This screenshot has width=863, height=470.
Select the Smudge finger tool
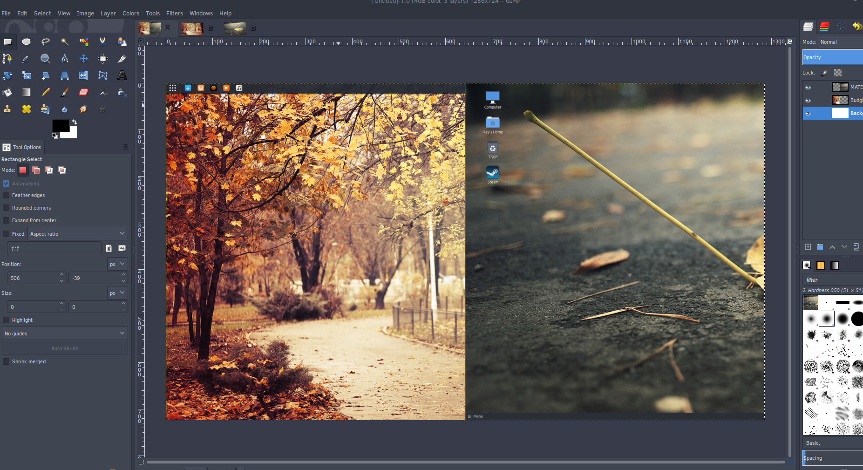point(84,109)
